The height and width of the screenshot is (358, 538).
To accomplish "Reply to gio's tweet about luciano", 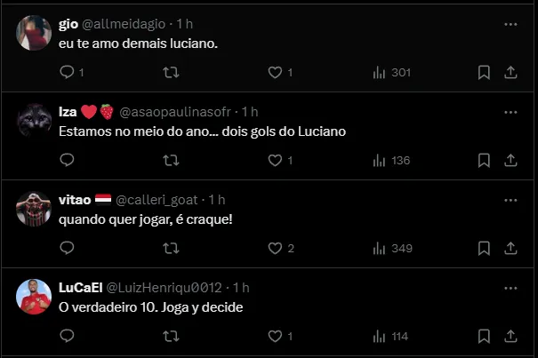I will (x=67, y=73).
